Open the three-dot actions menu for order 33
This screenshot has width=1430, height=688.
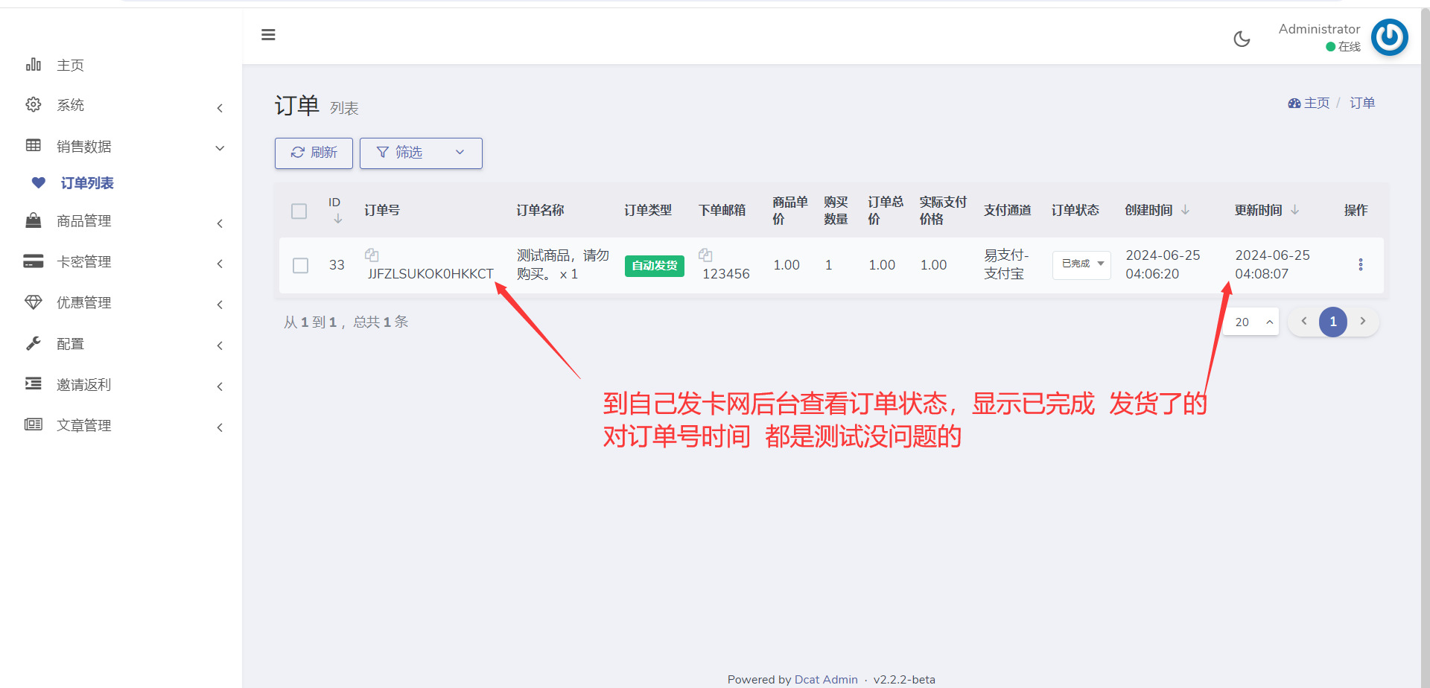1361,265
